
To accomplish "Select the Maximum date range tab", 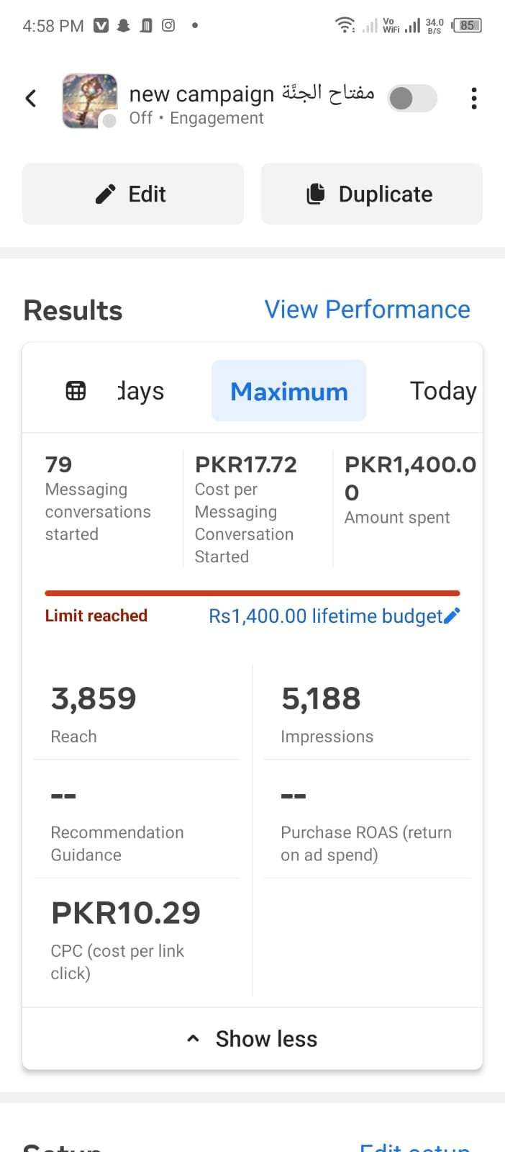I will coord(288,391).
